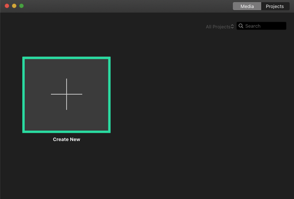Image resolution: width=294 pixels, height=199 pixels.
Task: Click the magnifying glass search icon
Action: click(241, 26)
